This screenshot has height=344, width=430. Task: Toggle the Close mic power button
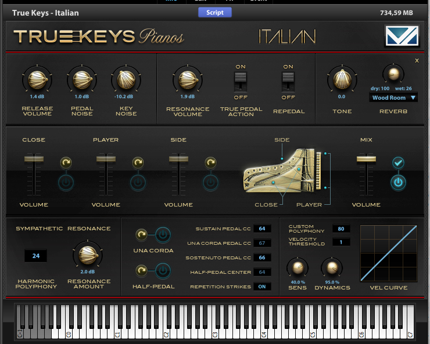[66, 182]
